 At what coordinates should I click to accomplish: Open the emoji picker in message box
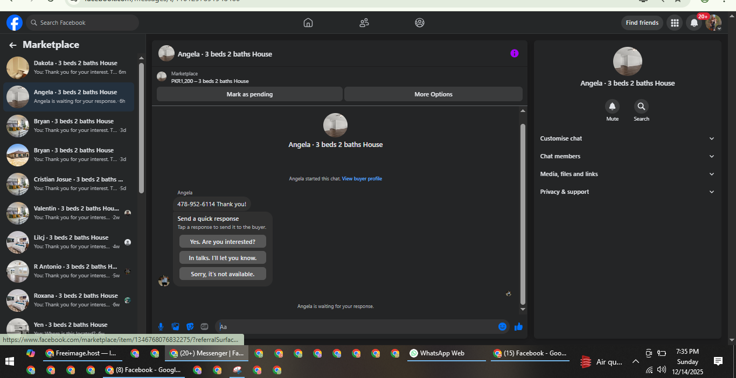pos(503,326)
